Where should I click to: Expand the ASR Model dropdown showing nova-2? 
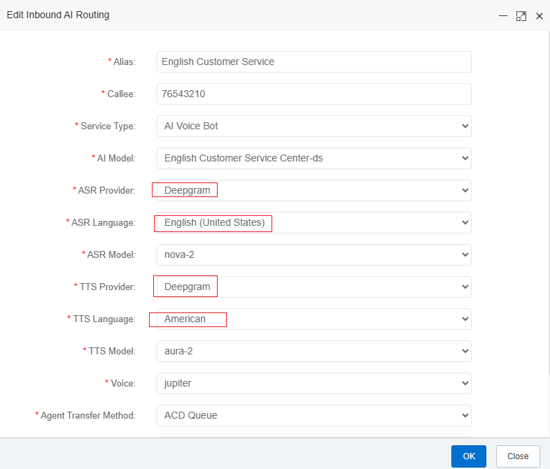314,254
